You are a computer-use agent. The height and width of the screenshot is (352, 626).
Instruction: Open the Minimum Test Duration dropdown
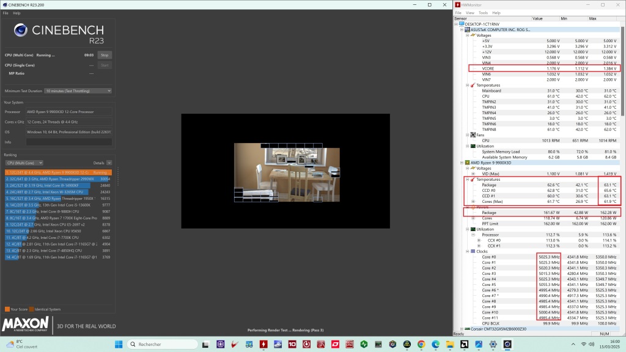pyautogui.click(x=78, y=91)
